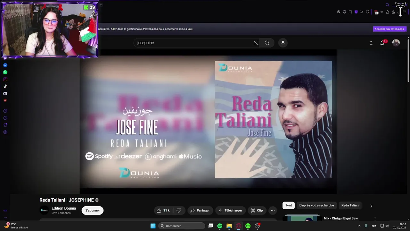
Task: Click the Télécharger button
Action: (230, 210)
